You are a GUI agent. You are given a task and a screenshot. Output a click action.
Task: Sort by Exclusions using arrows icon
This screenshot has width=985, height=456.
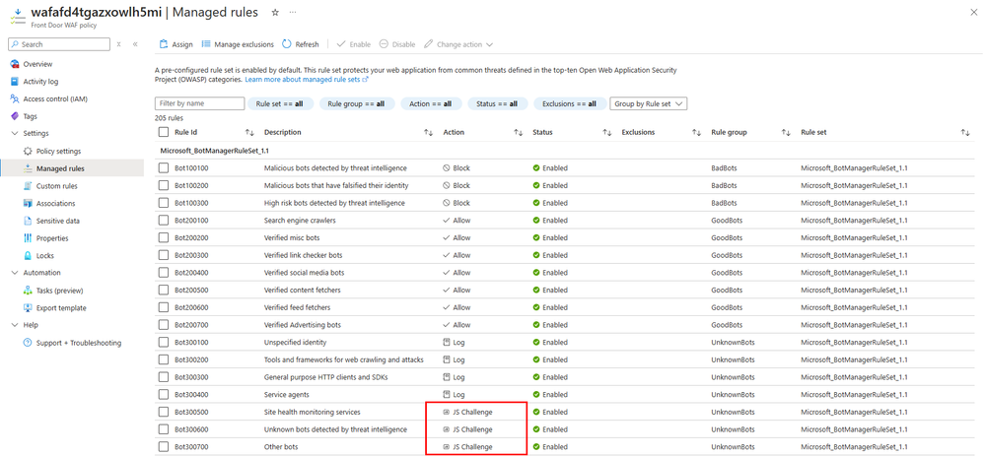coord(697,132)
